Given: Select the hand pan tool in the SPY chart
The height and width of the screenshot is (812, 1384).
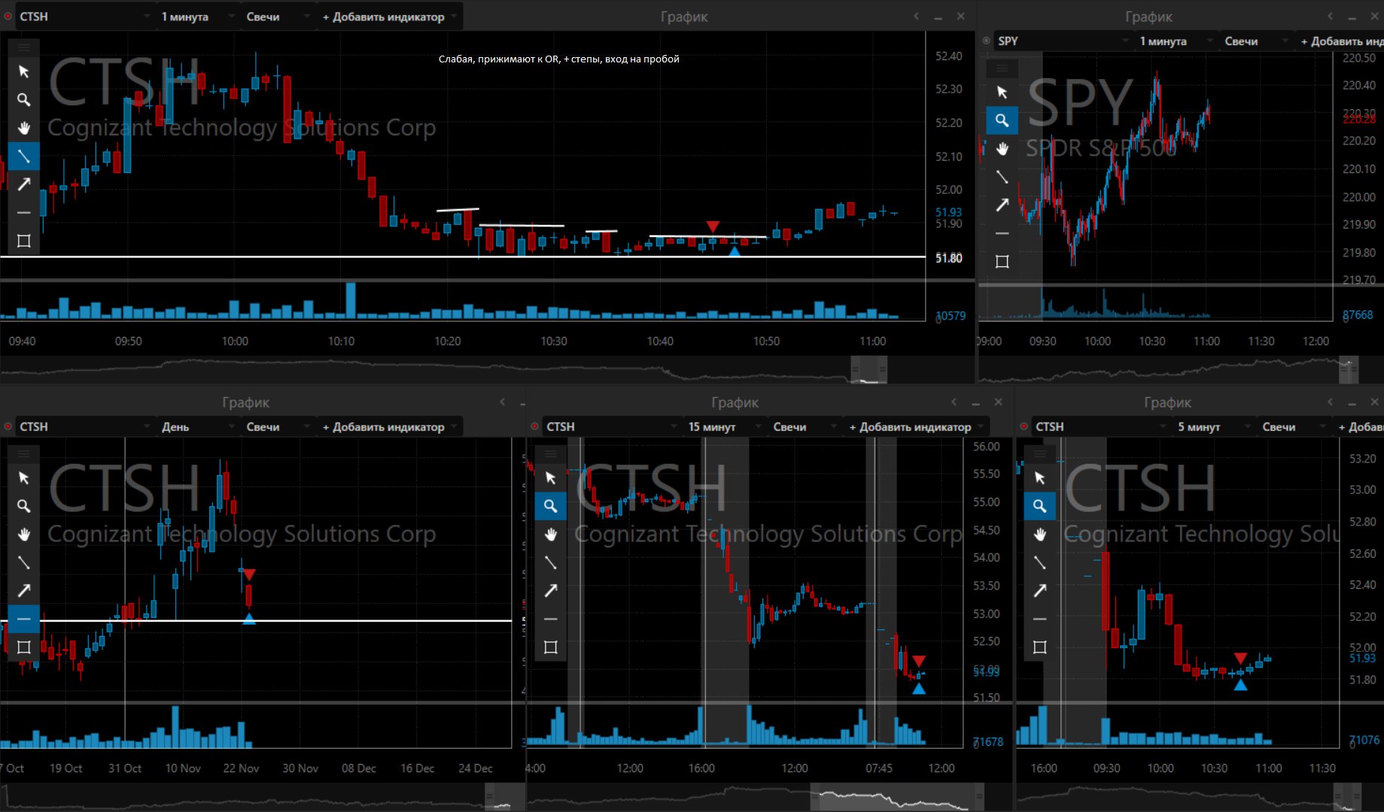Looking at the screenshot, I should pyautogui.click(x=1002, y=148).
